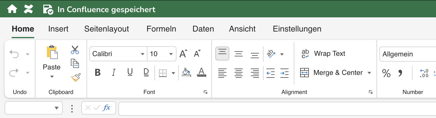The width and height of the screenshot is (436, 118).
Task: Increase font size with larger A icon
Action: point(183,54)
